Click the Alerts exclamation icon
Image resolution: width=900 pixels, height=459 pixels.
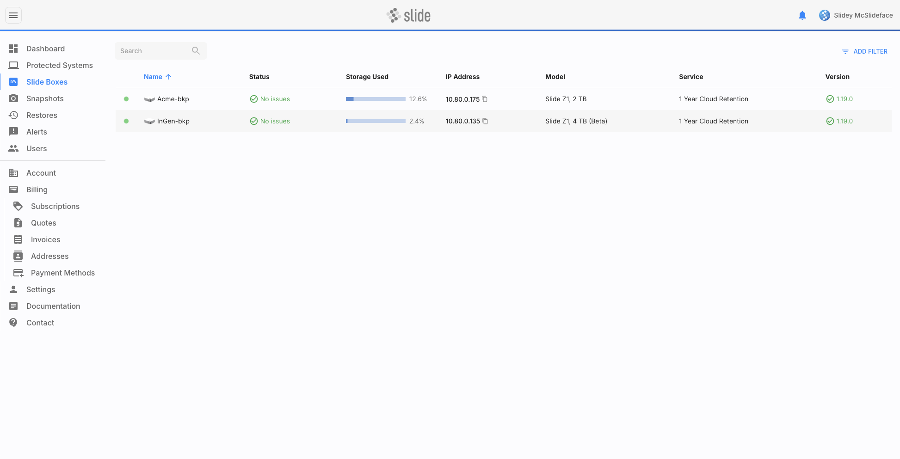(x=13, y=132)
